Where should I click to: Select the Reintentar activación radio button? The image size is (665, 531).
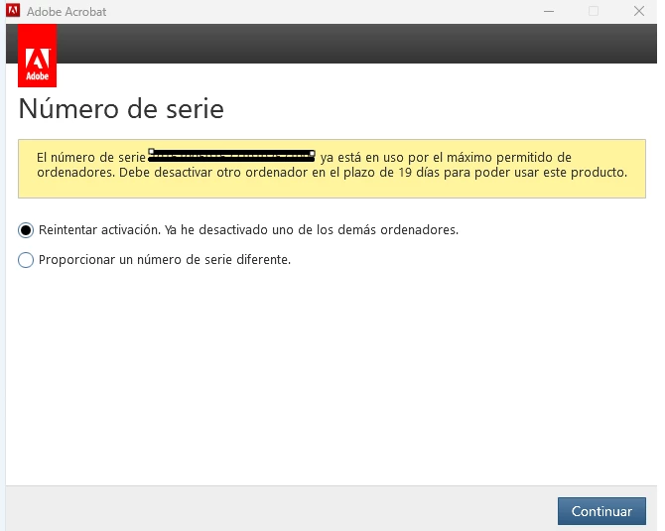tap(26, 230)
